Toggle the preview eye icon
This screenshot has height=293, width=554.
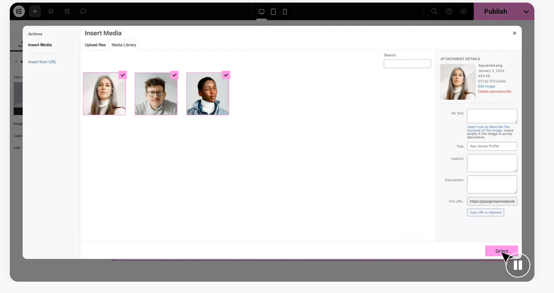[463, 11]
